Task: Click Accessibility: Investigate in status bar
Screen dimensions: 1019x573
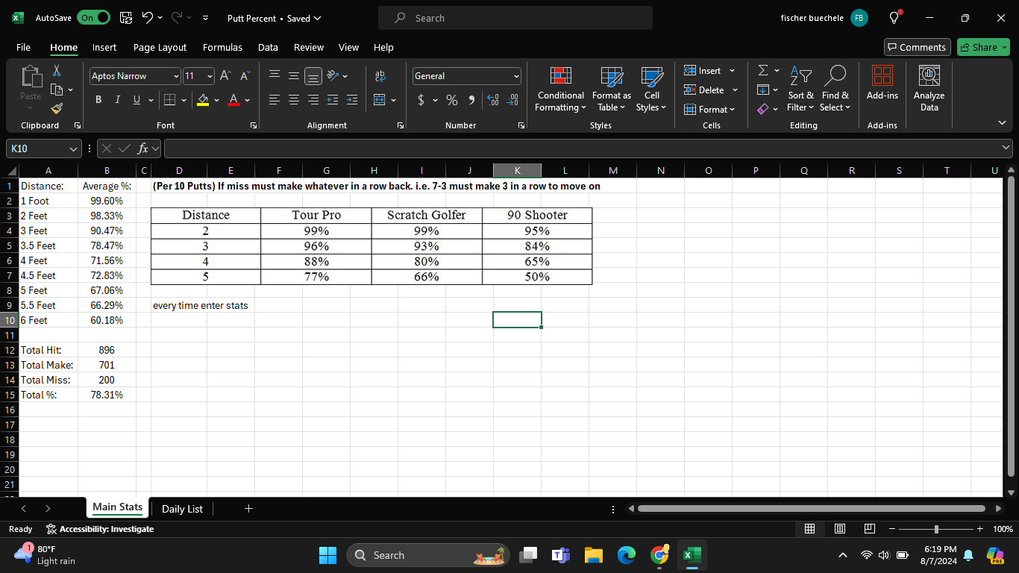Action: pos(99,529)
